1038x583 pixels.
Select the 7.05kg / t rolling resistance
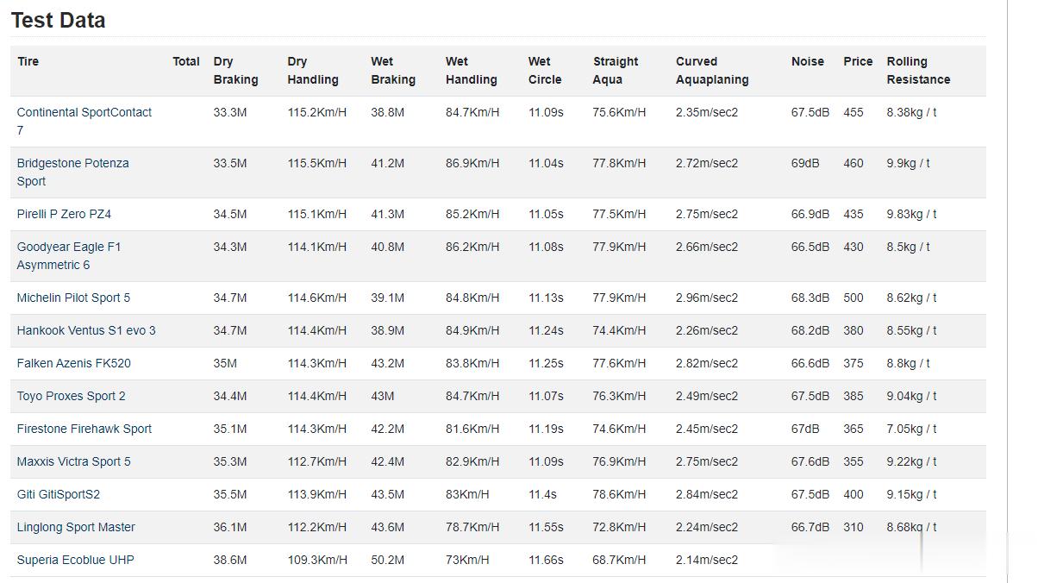click(912, 429)
